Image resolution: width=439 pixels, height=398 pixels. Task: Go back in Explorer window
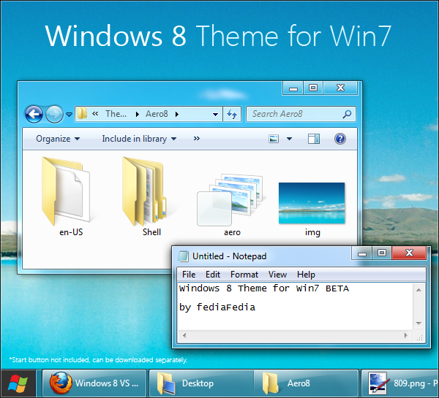(x=34, y=114)
